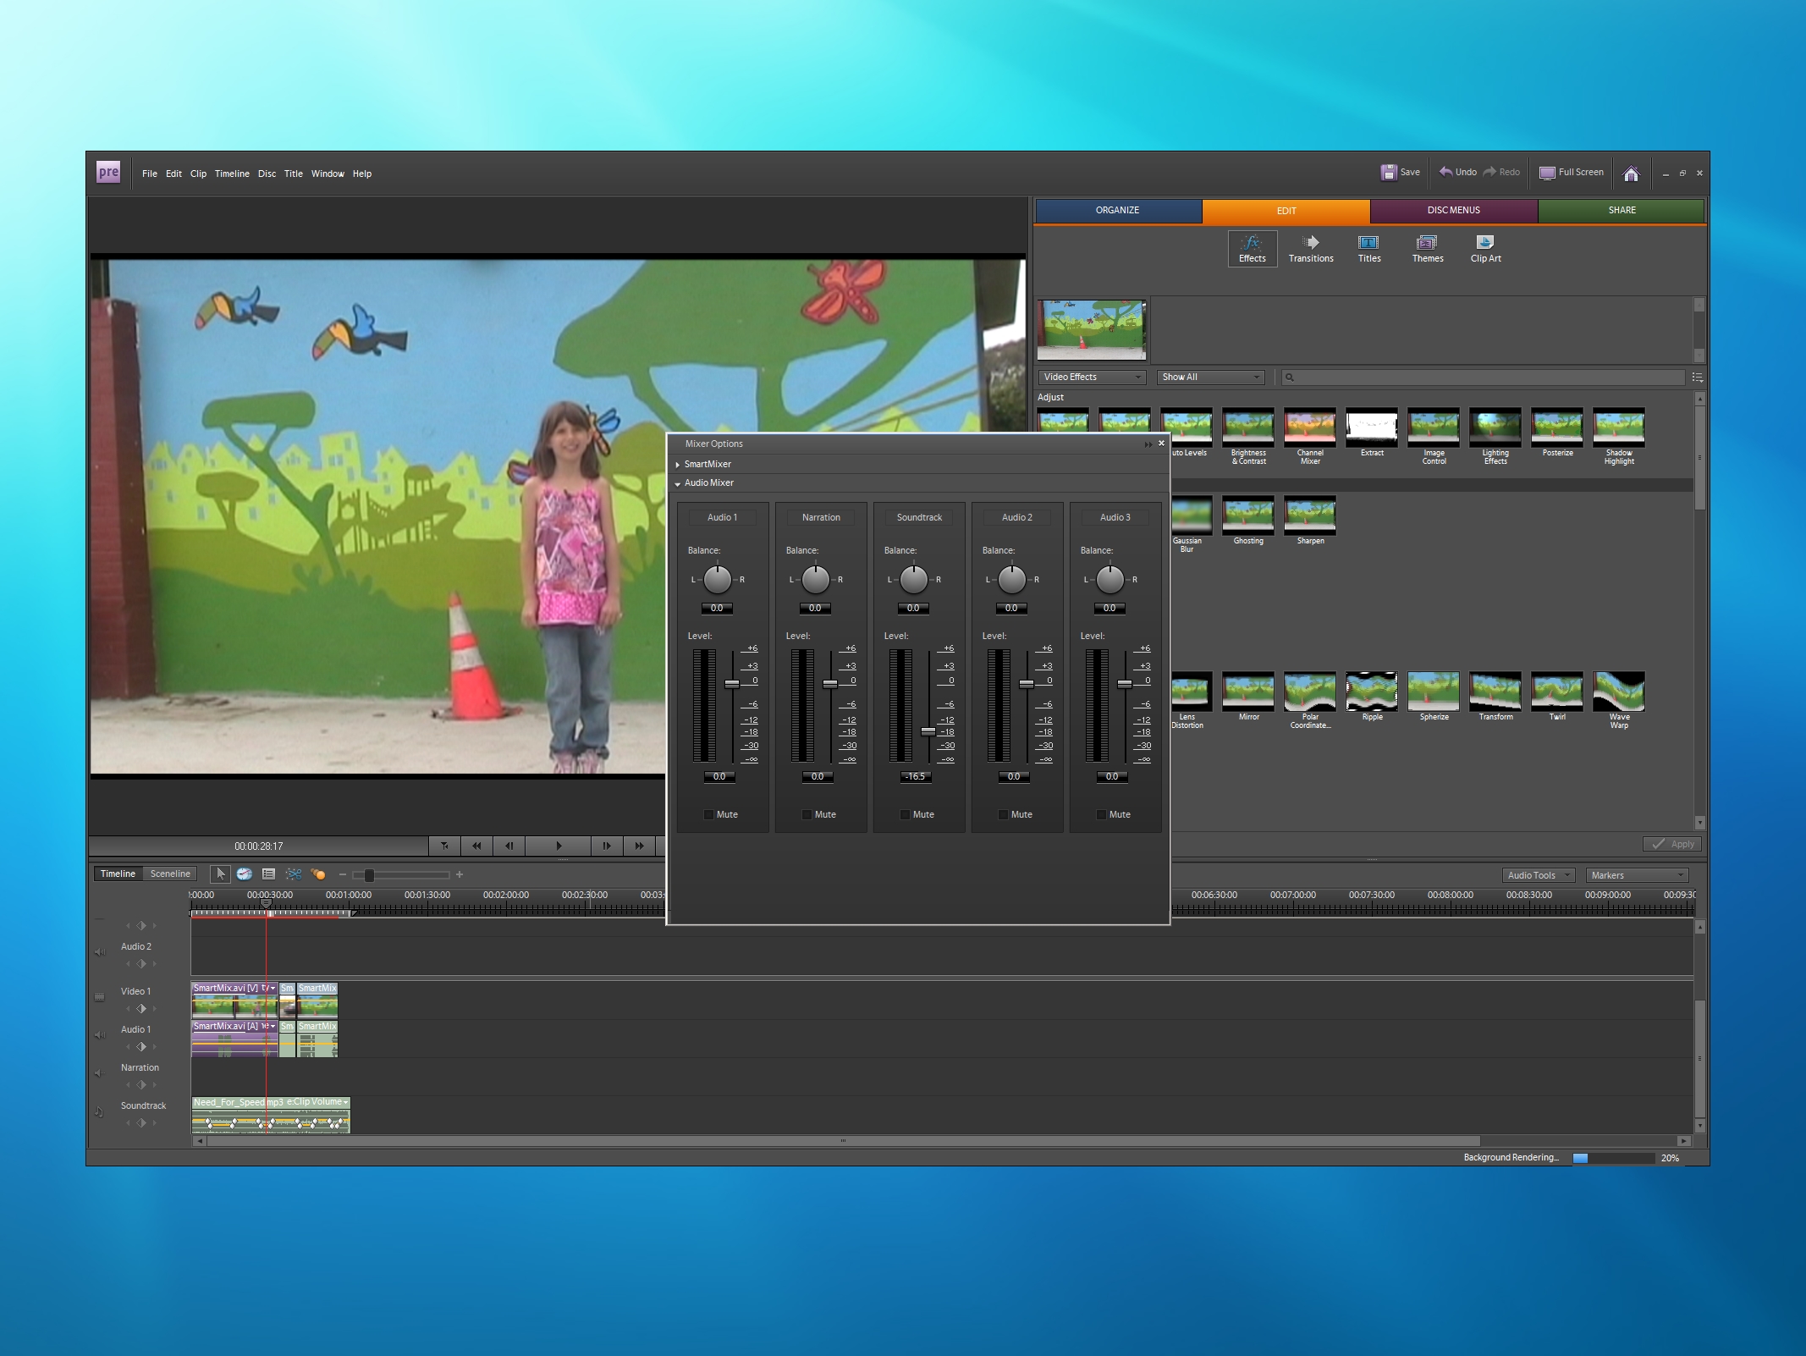Click the timeline zoom out minus icon
This screenshot has width=1806, height=1356.
click(x=342, y=874)
